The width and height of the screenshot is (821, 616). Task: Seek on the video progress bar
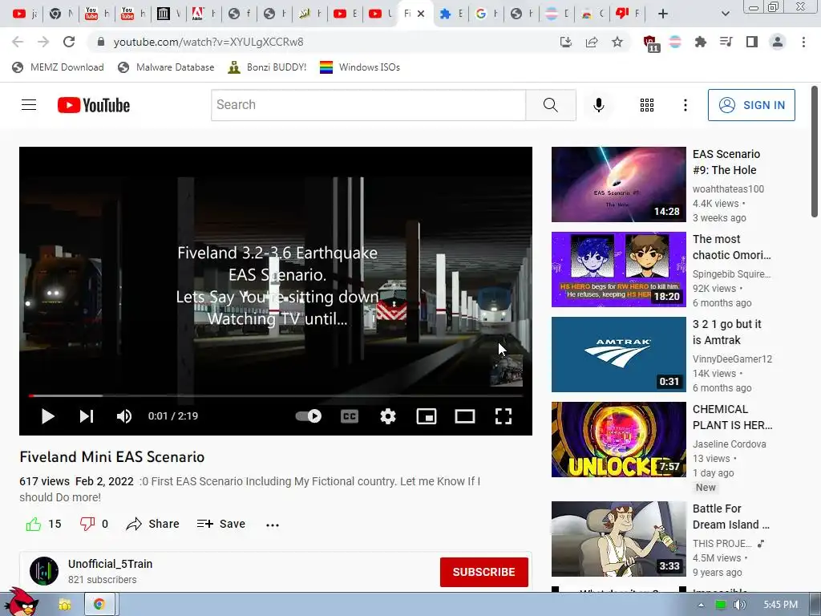pyautogui.click(x=276, y=396)
